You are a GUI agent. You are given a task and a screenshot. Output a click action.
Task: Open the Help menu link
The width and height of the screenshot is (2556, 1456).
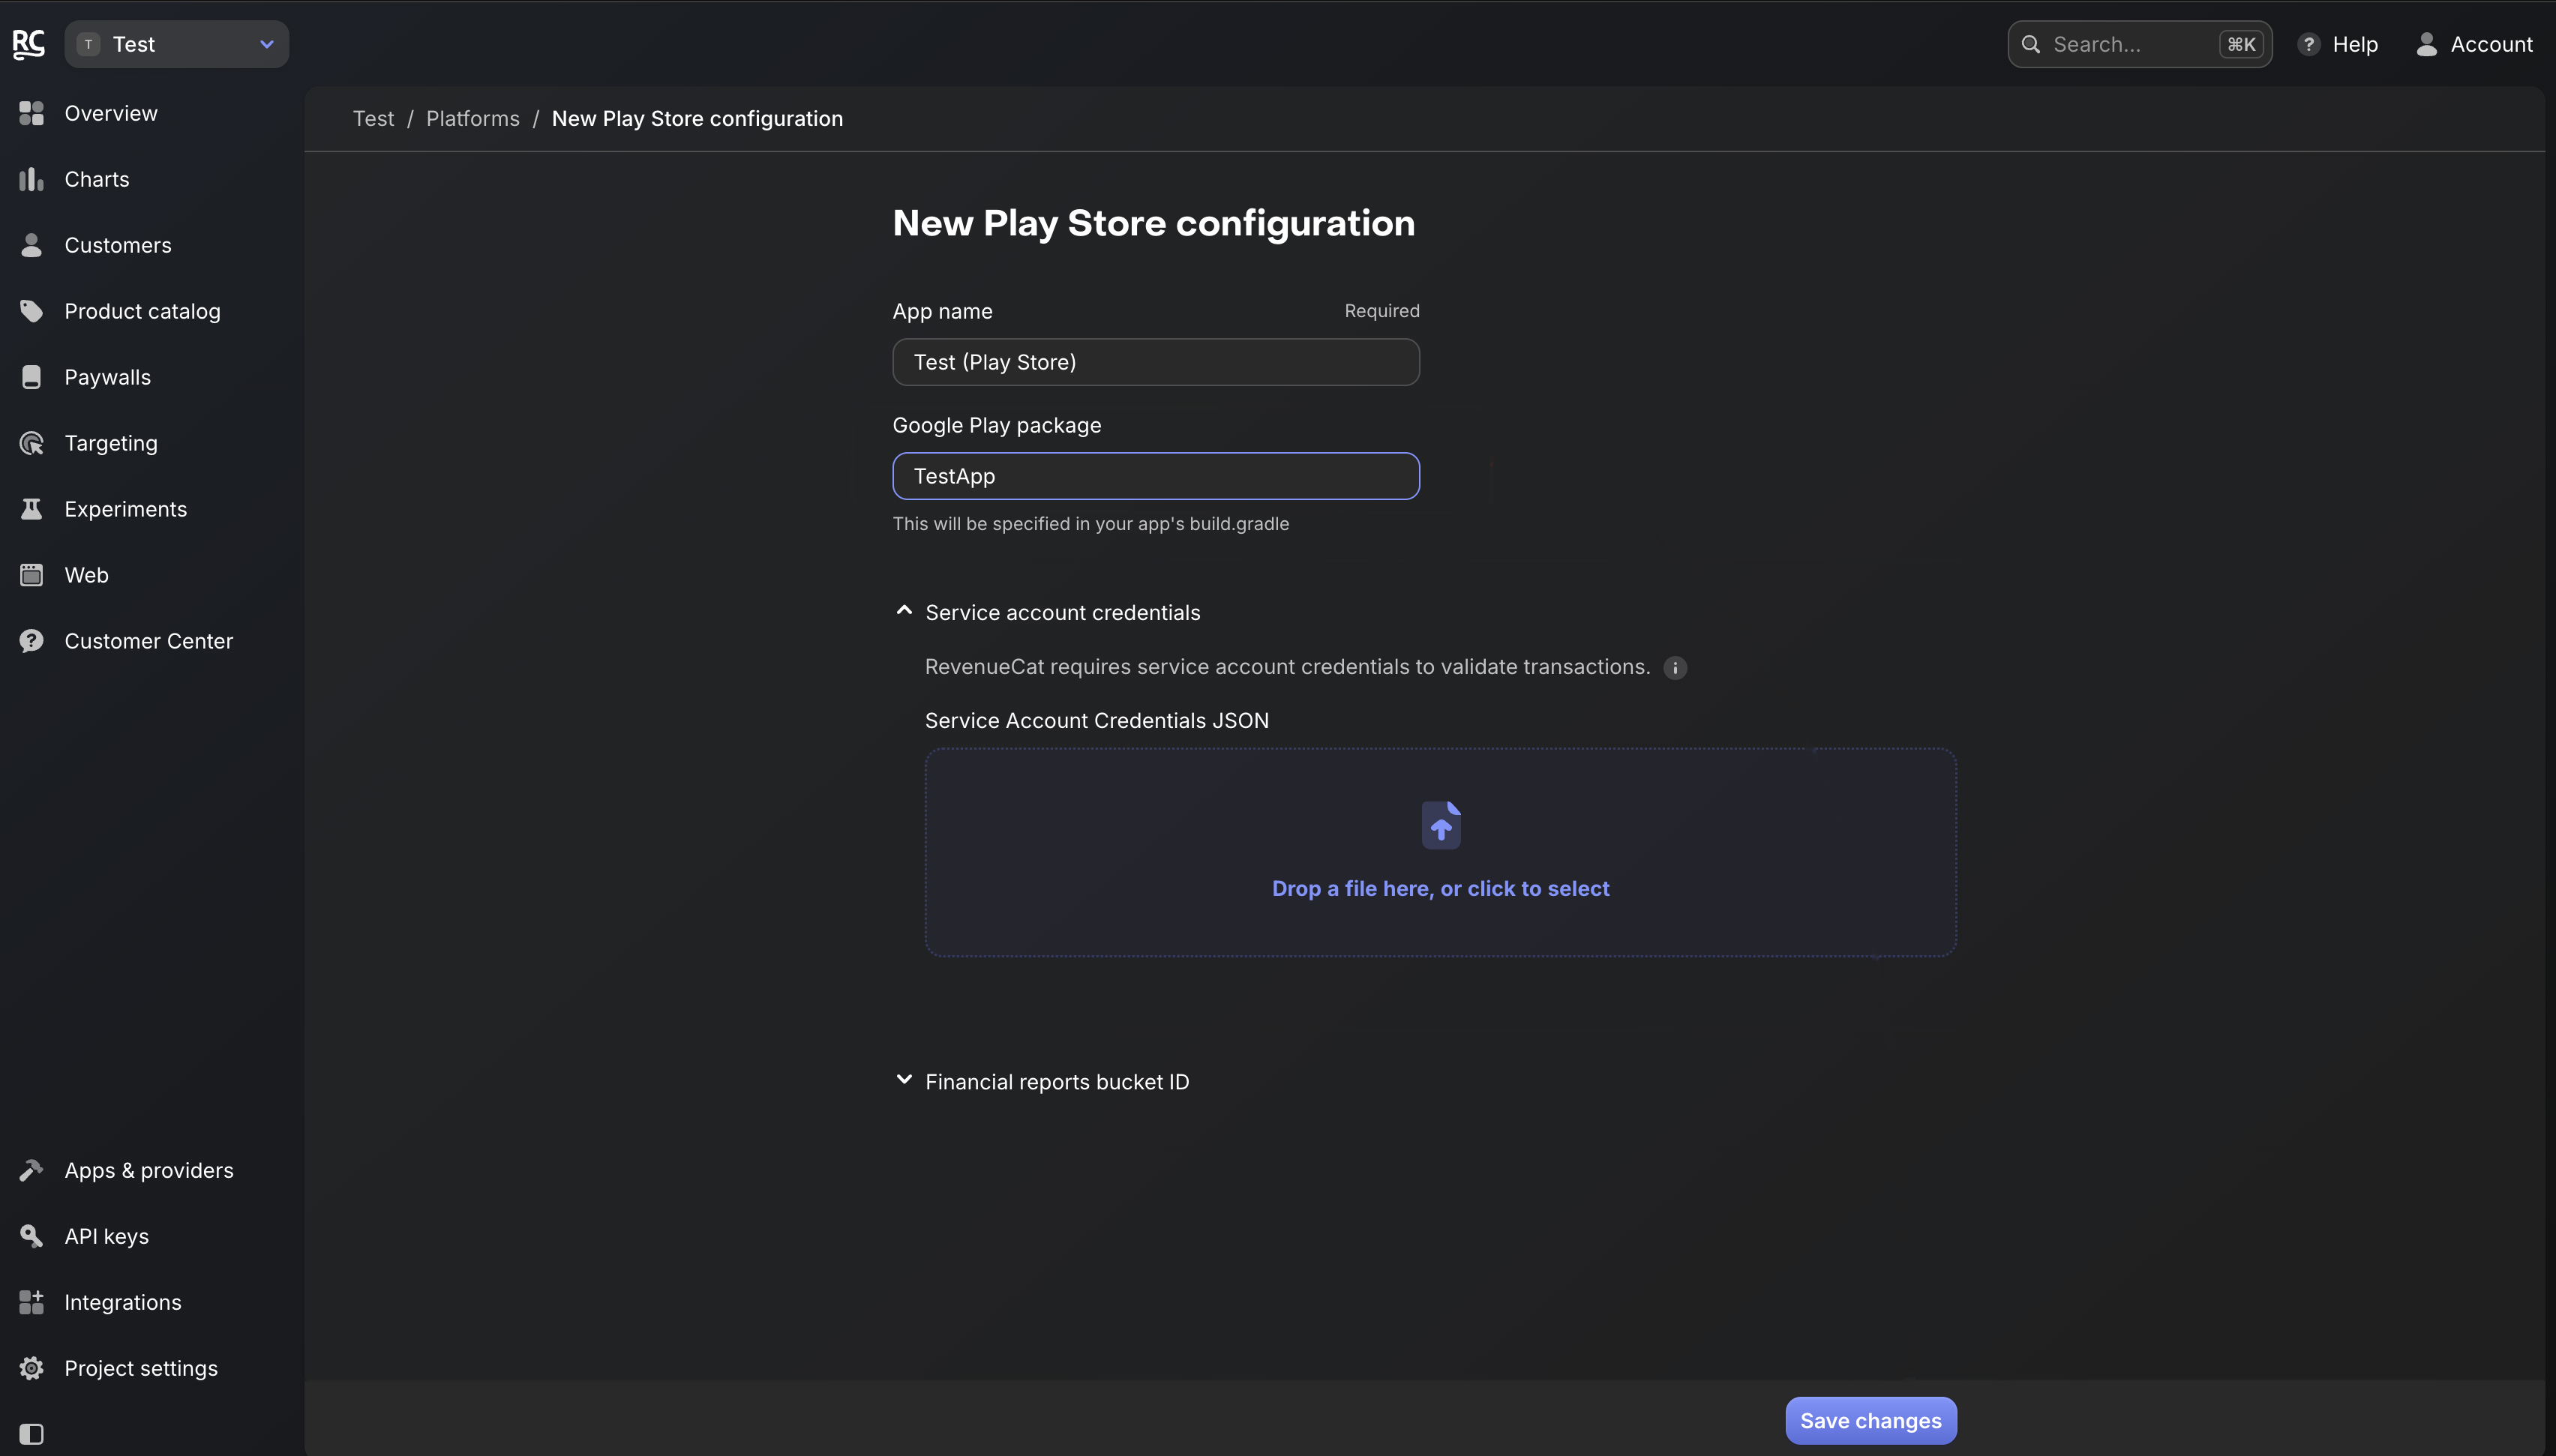pyautogui.click(x=2338, y=44)
